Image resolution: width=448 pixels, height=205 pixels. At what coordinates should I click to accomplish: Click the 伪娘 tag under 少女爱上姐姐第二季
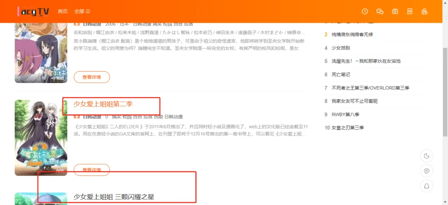tap(158, 117)
